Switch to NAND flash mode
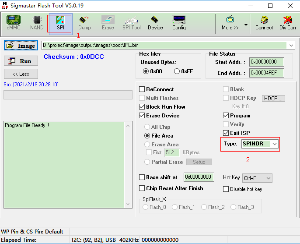 point(37,23)
